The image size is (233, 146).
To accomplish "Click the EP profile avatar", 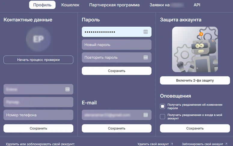I will pyautogui.click(x=38, y=40).
